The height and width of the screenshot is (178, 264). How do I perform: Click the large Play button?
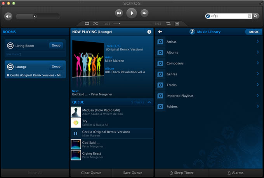[132, 13]
